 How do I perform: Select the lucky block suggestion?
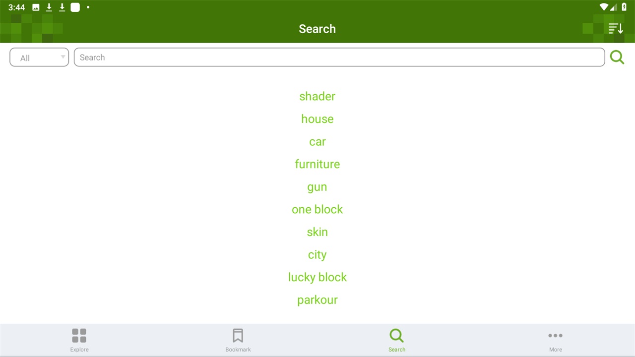(317, 277)
